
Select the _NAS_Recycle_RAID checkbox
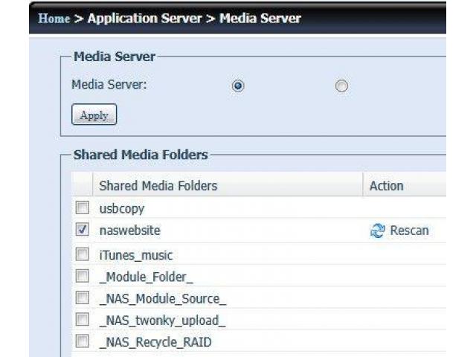[x=83, y=343]
